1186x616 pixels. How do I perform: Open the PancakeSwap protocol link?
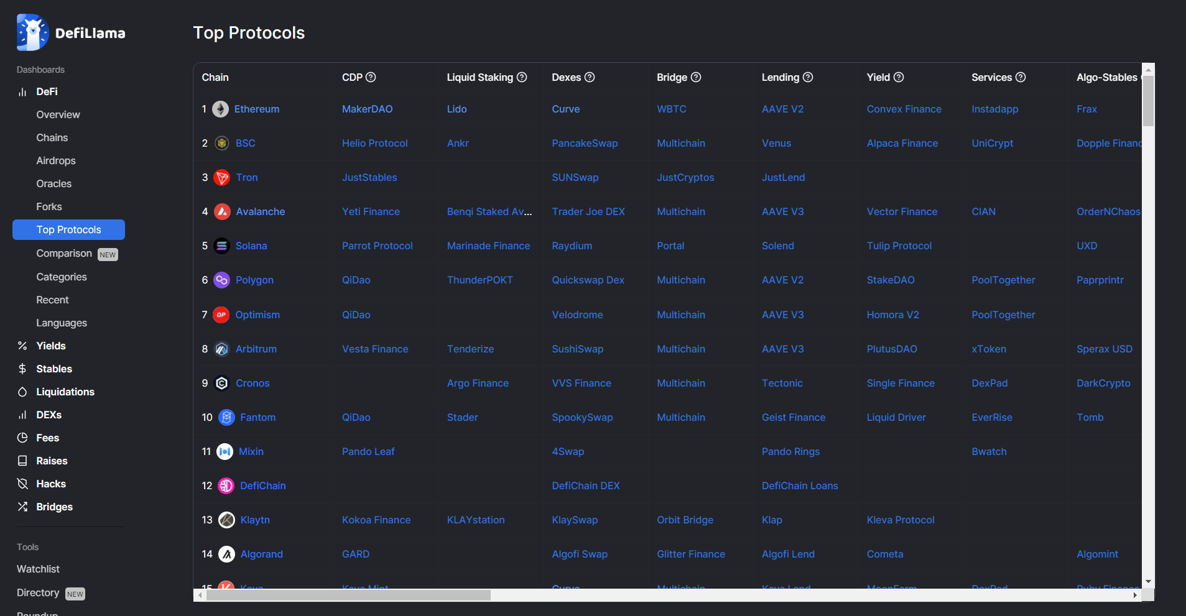585,143
